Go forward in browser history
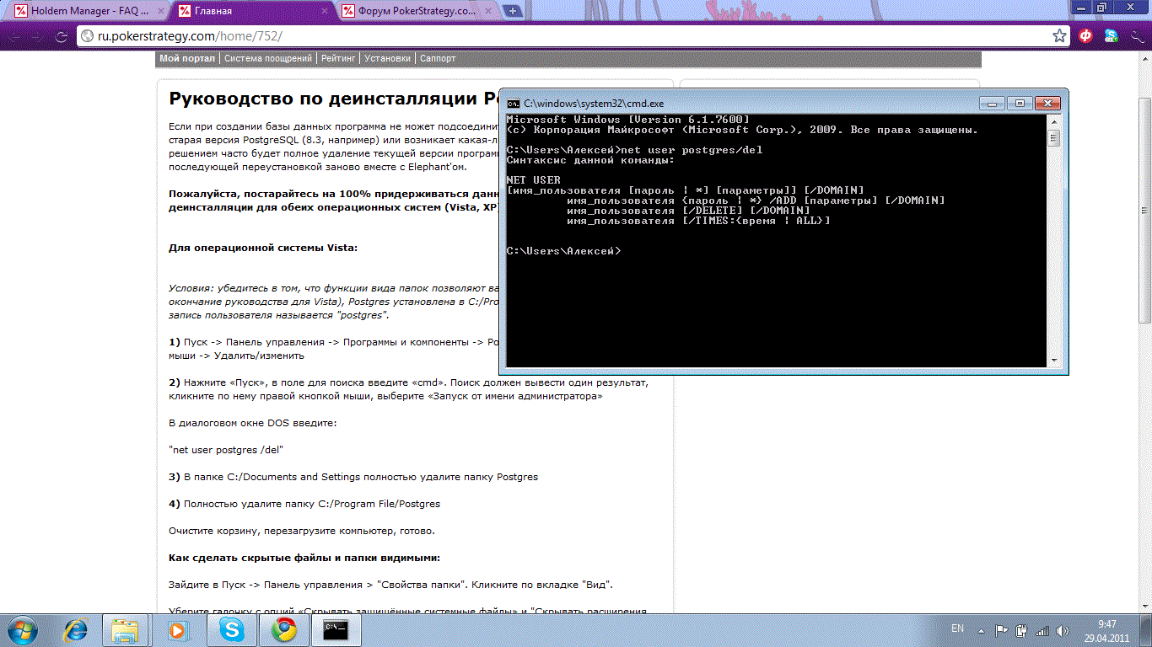1152x647 pixels. 37,36
